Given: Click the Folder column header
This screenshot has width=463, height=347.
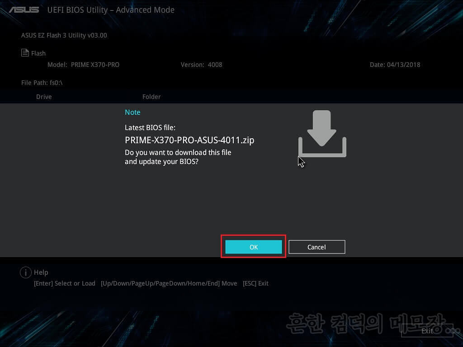Looking at the screenshot, I should [x=151, y=97].
